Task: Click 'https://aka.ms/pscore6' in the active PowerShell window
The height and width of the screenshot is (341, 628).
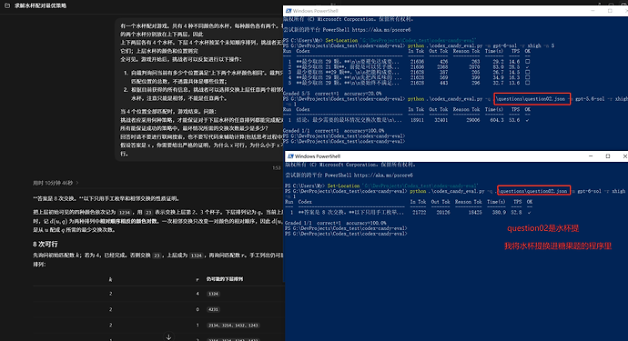Action: click(x=384, y=176)
